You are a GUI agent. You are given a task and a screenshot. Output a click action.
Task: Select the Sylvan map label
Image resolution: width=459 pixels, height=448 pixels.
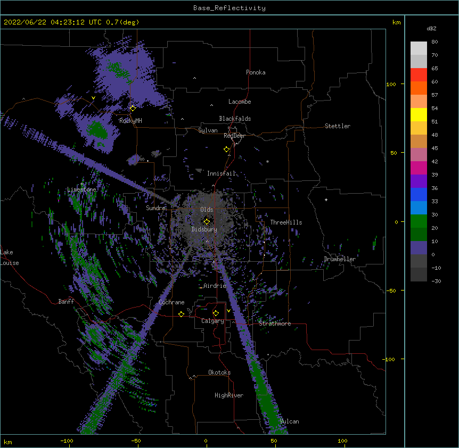(208, 130)
